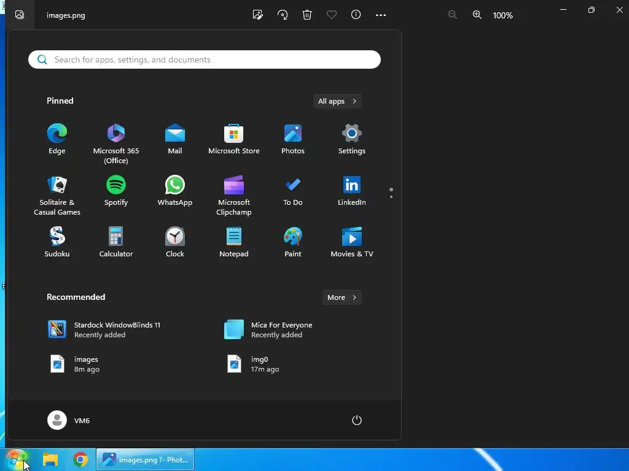Select the images.png Photos taskbar button
Screen dimensions: 629x471
click(145, 460)
